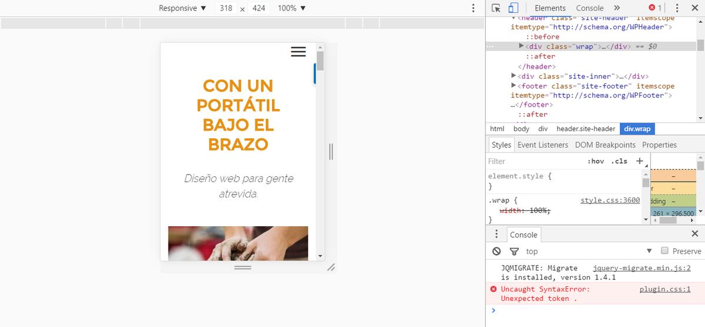Show more DevTools tabs with chevron
Screen dimensions: 705x327
(x=616, y=8)
